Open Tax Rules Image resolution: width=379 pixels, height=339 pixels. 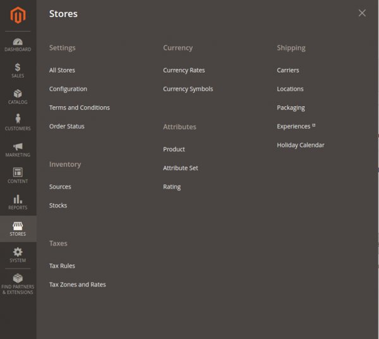point(62,266)
